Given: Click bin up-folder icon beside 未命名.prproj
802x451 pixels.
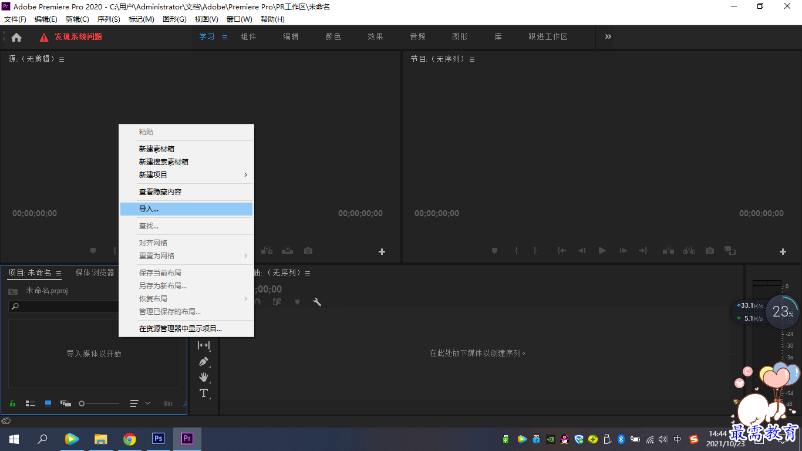Looking at the screenshot, I should [x=12, y=291].
